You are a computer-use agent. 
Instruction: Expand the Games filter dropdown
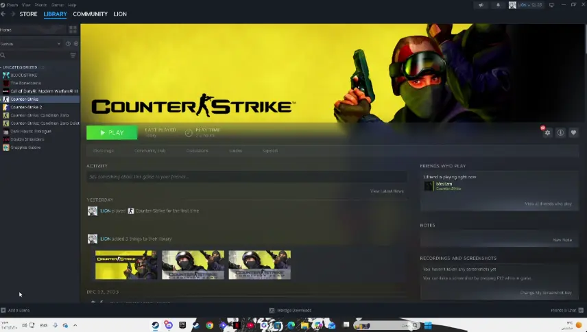tap(31, 44)
